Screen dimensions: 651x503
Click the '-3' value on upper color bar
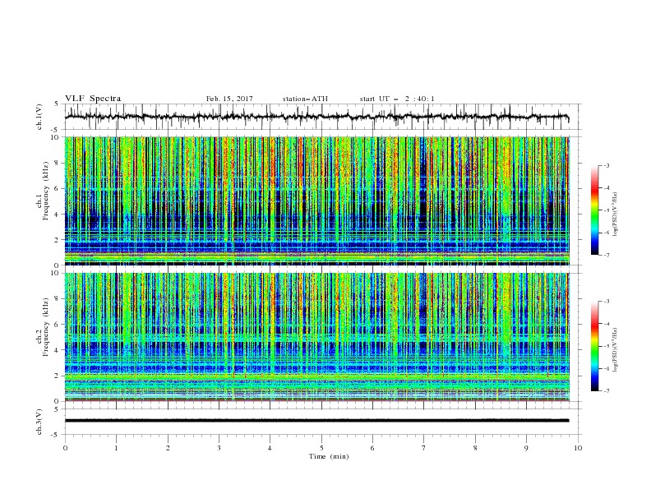[607, 165]
